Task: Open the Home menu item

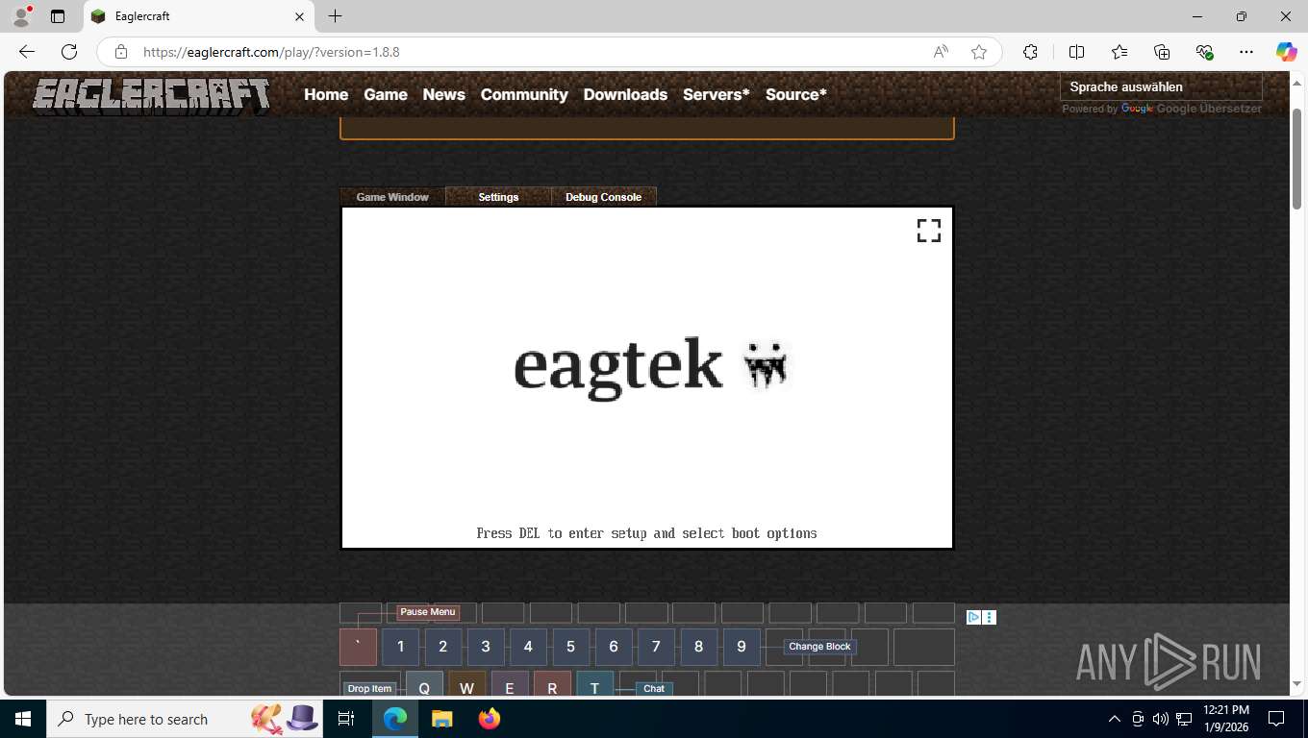Action: (x=326, y=94)
